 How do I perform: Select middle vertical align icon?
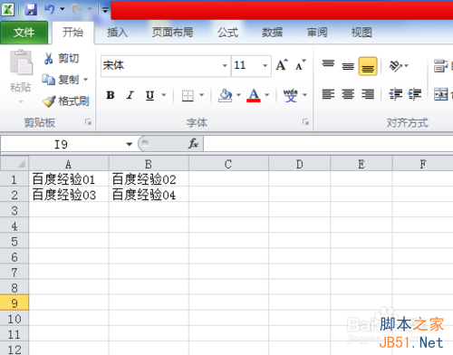click(x=348, y=65)
